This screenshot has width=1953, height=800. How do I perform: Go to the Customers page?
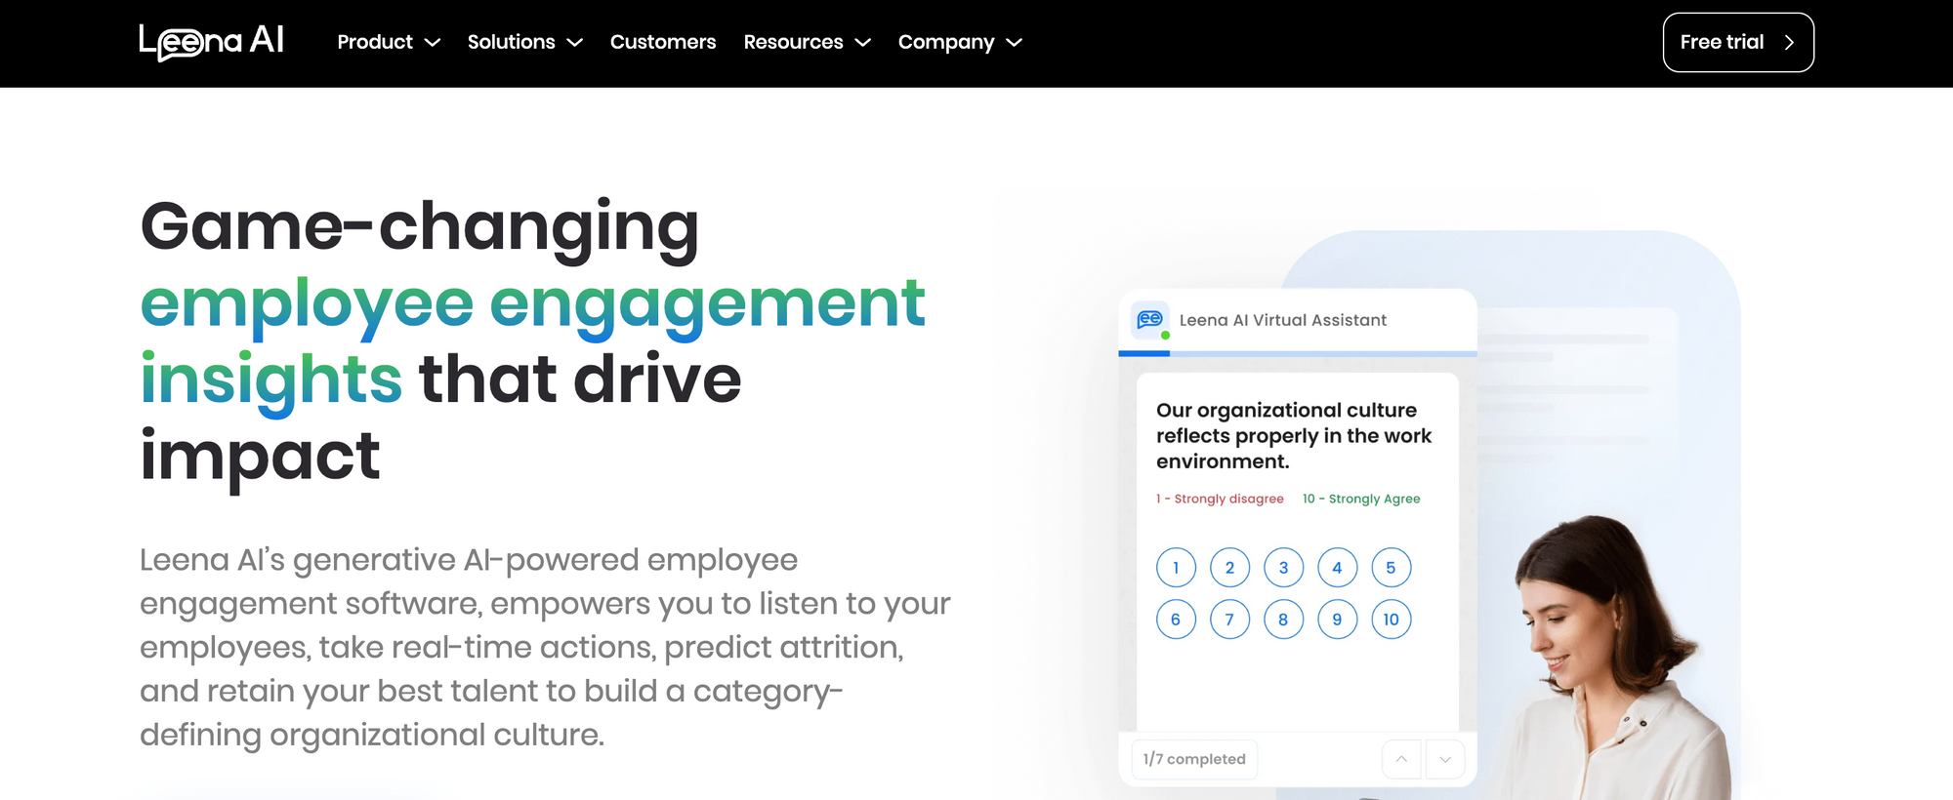[663, 42]
